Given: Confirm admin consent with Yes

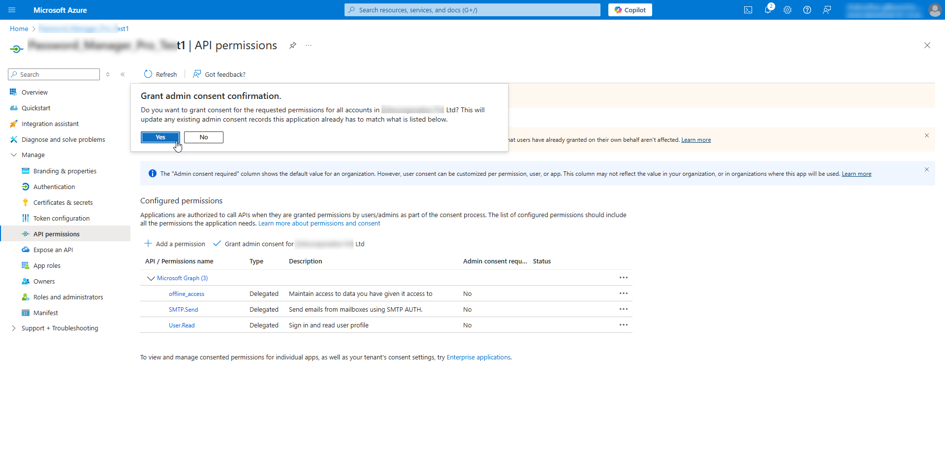Looking at the screenshot, I should [x=160, y=137].
